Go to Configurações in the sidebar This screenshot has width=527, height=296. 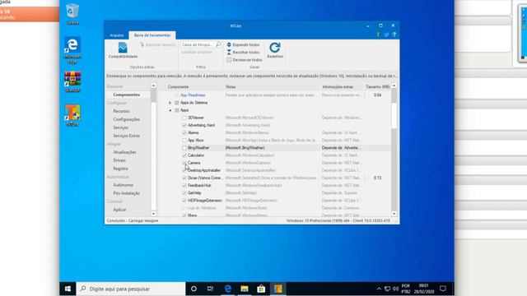point(126,119)
